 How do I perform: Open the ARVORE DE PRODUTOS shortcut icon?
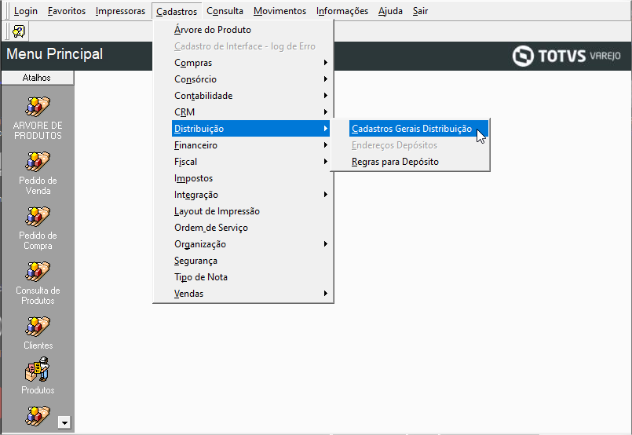38,107
